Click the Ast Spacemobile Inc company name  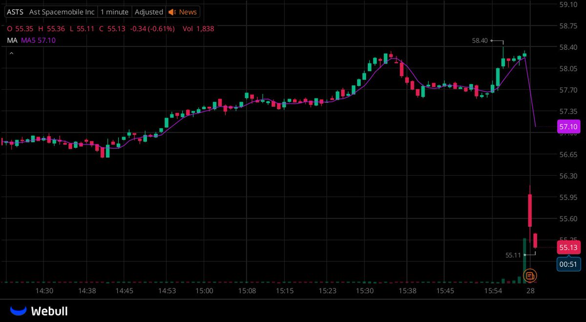coord(62,12)
